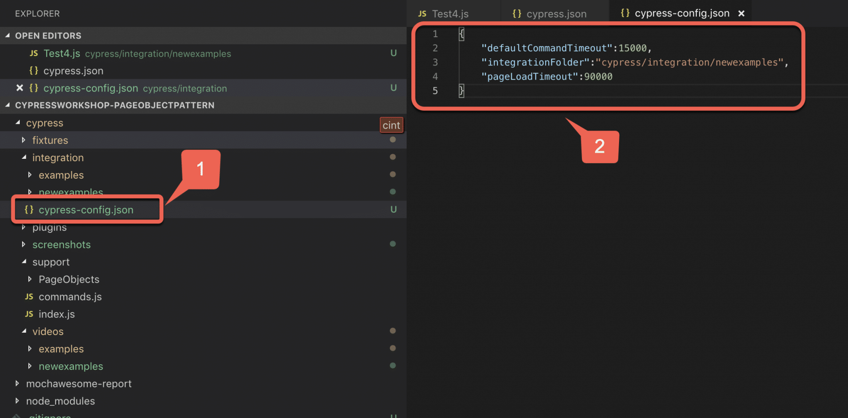Click the U status badge on the cypress-config.json tree row
This screenshot has height=418, width=848.
[393, 210]
